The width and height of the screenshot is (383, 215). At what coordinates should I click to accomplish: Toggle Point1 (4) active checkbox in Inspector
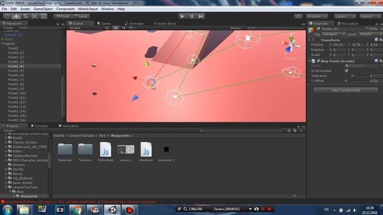tap(318, 29)
